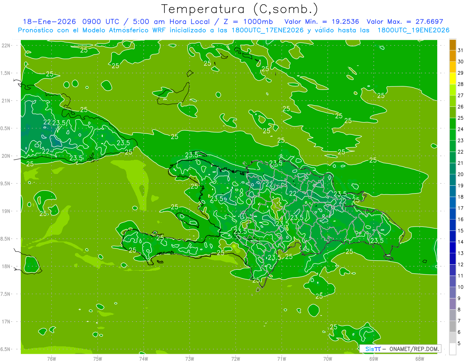
Task: Click the '20' colorbar scale label
Action: (x=461, y=174)
